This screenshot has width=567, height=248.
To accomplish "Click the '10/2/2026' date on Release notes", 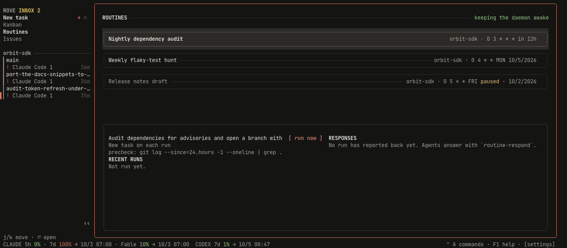I will pos(522,81).
